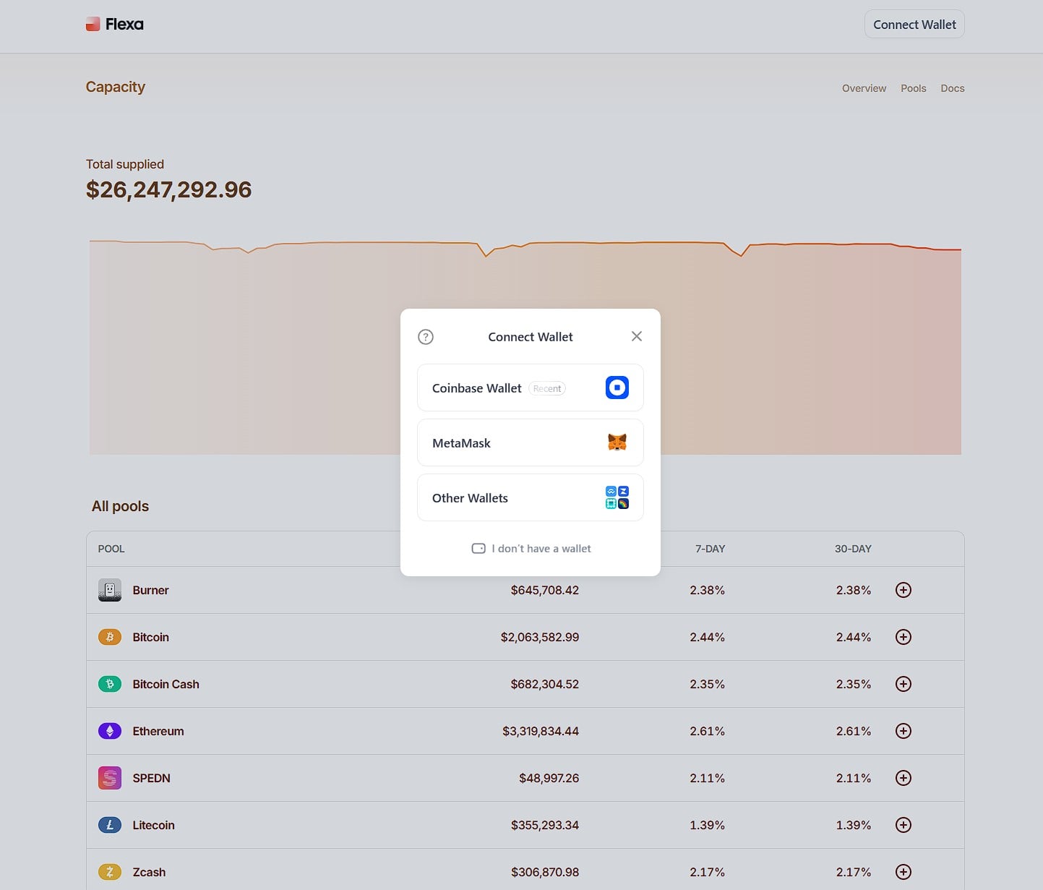The height and width of the screenshot is (890, 1043).
Task: Click the Coinbase Wallet blue logo icon
Action: coord(617,388)
